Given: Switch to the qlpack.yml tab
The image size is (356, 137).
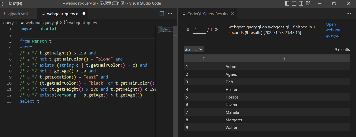Looking at the screenshot, I should pyautogui.click(x=18, y=14).
